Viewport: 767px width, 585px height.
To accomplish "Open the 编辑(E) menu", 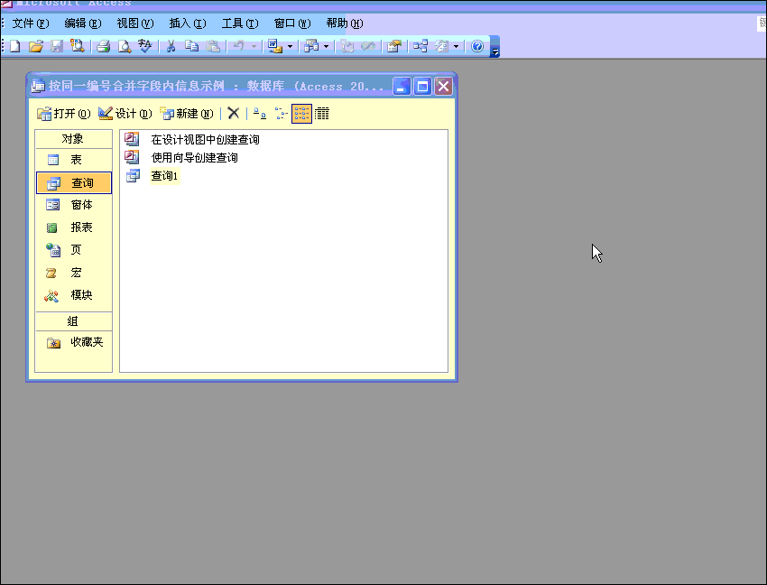I will 83,23.
